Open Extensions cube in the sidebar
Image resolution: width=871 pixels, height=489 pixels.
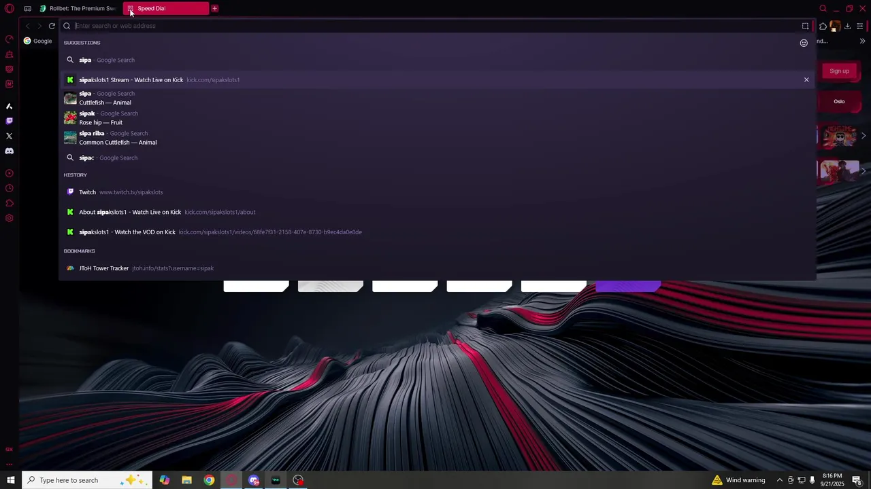pyautogui.click(x=10, y=203)
